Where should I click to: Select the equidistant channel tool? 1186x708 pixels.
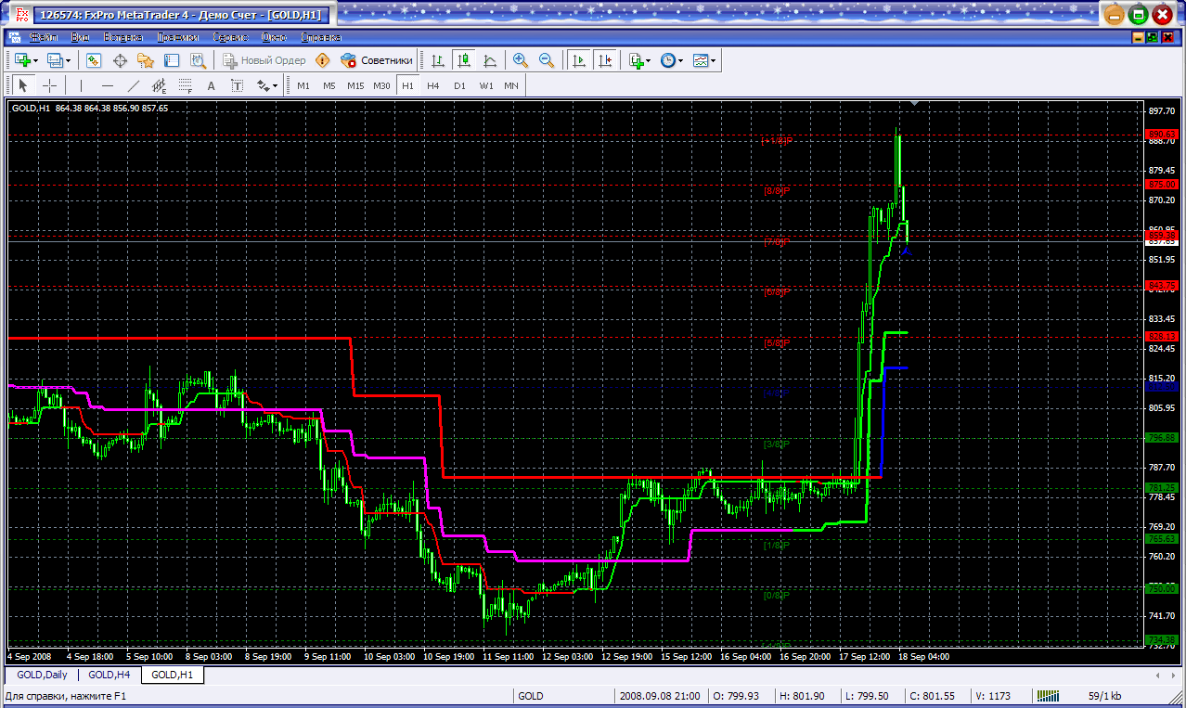[159, 85]
